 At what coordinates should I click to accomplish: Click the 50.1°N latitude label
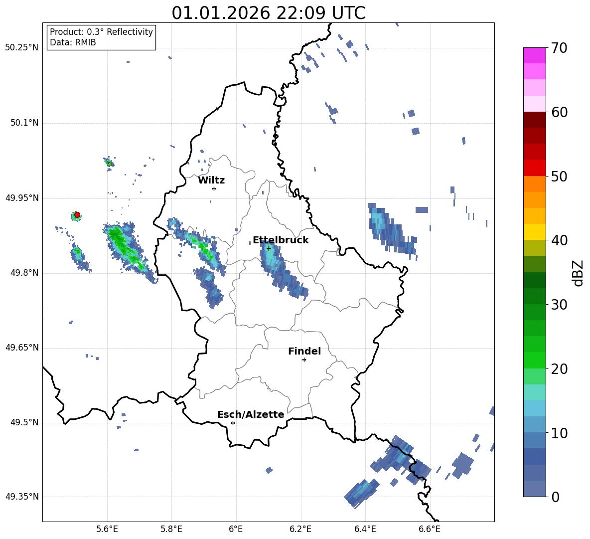(24, 123)
